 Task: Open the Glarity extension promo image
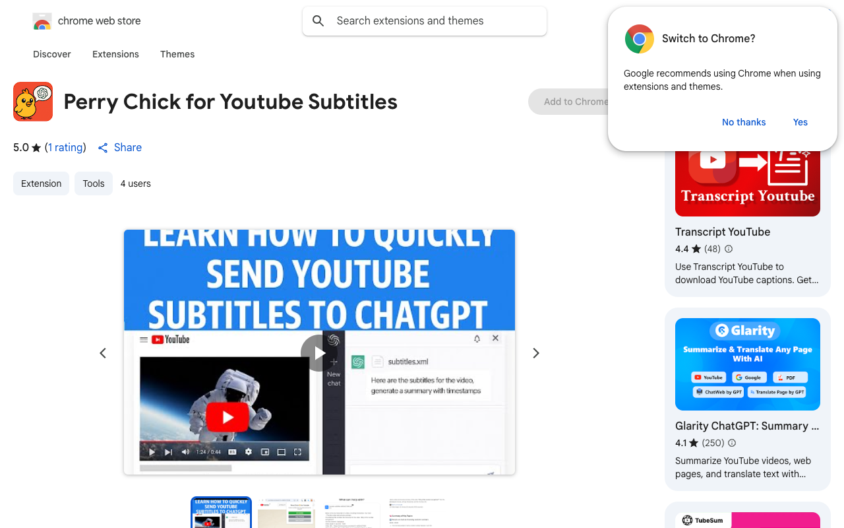(748, 364)
